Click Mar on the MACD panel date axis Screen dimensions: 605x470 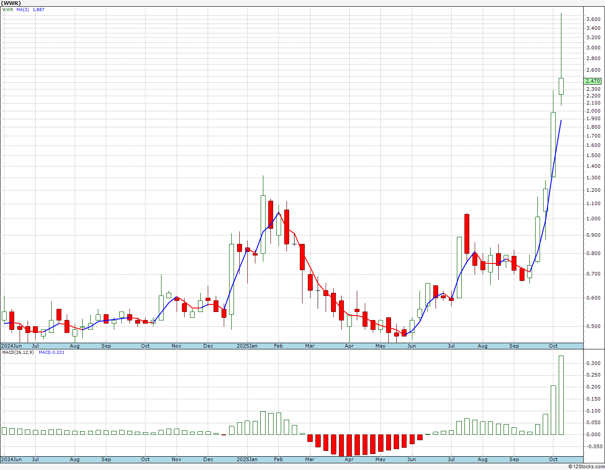coord(310,459)
